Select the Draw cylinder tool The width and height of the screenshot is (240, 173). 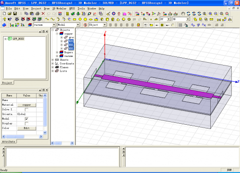point(108,19)
